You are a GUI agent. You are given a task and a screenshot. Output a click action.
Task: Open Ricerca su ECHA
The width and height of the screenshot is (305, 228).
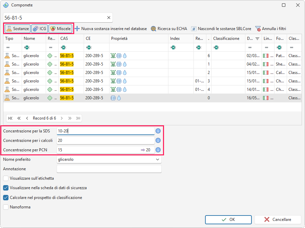point(169,29)
